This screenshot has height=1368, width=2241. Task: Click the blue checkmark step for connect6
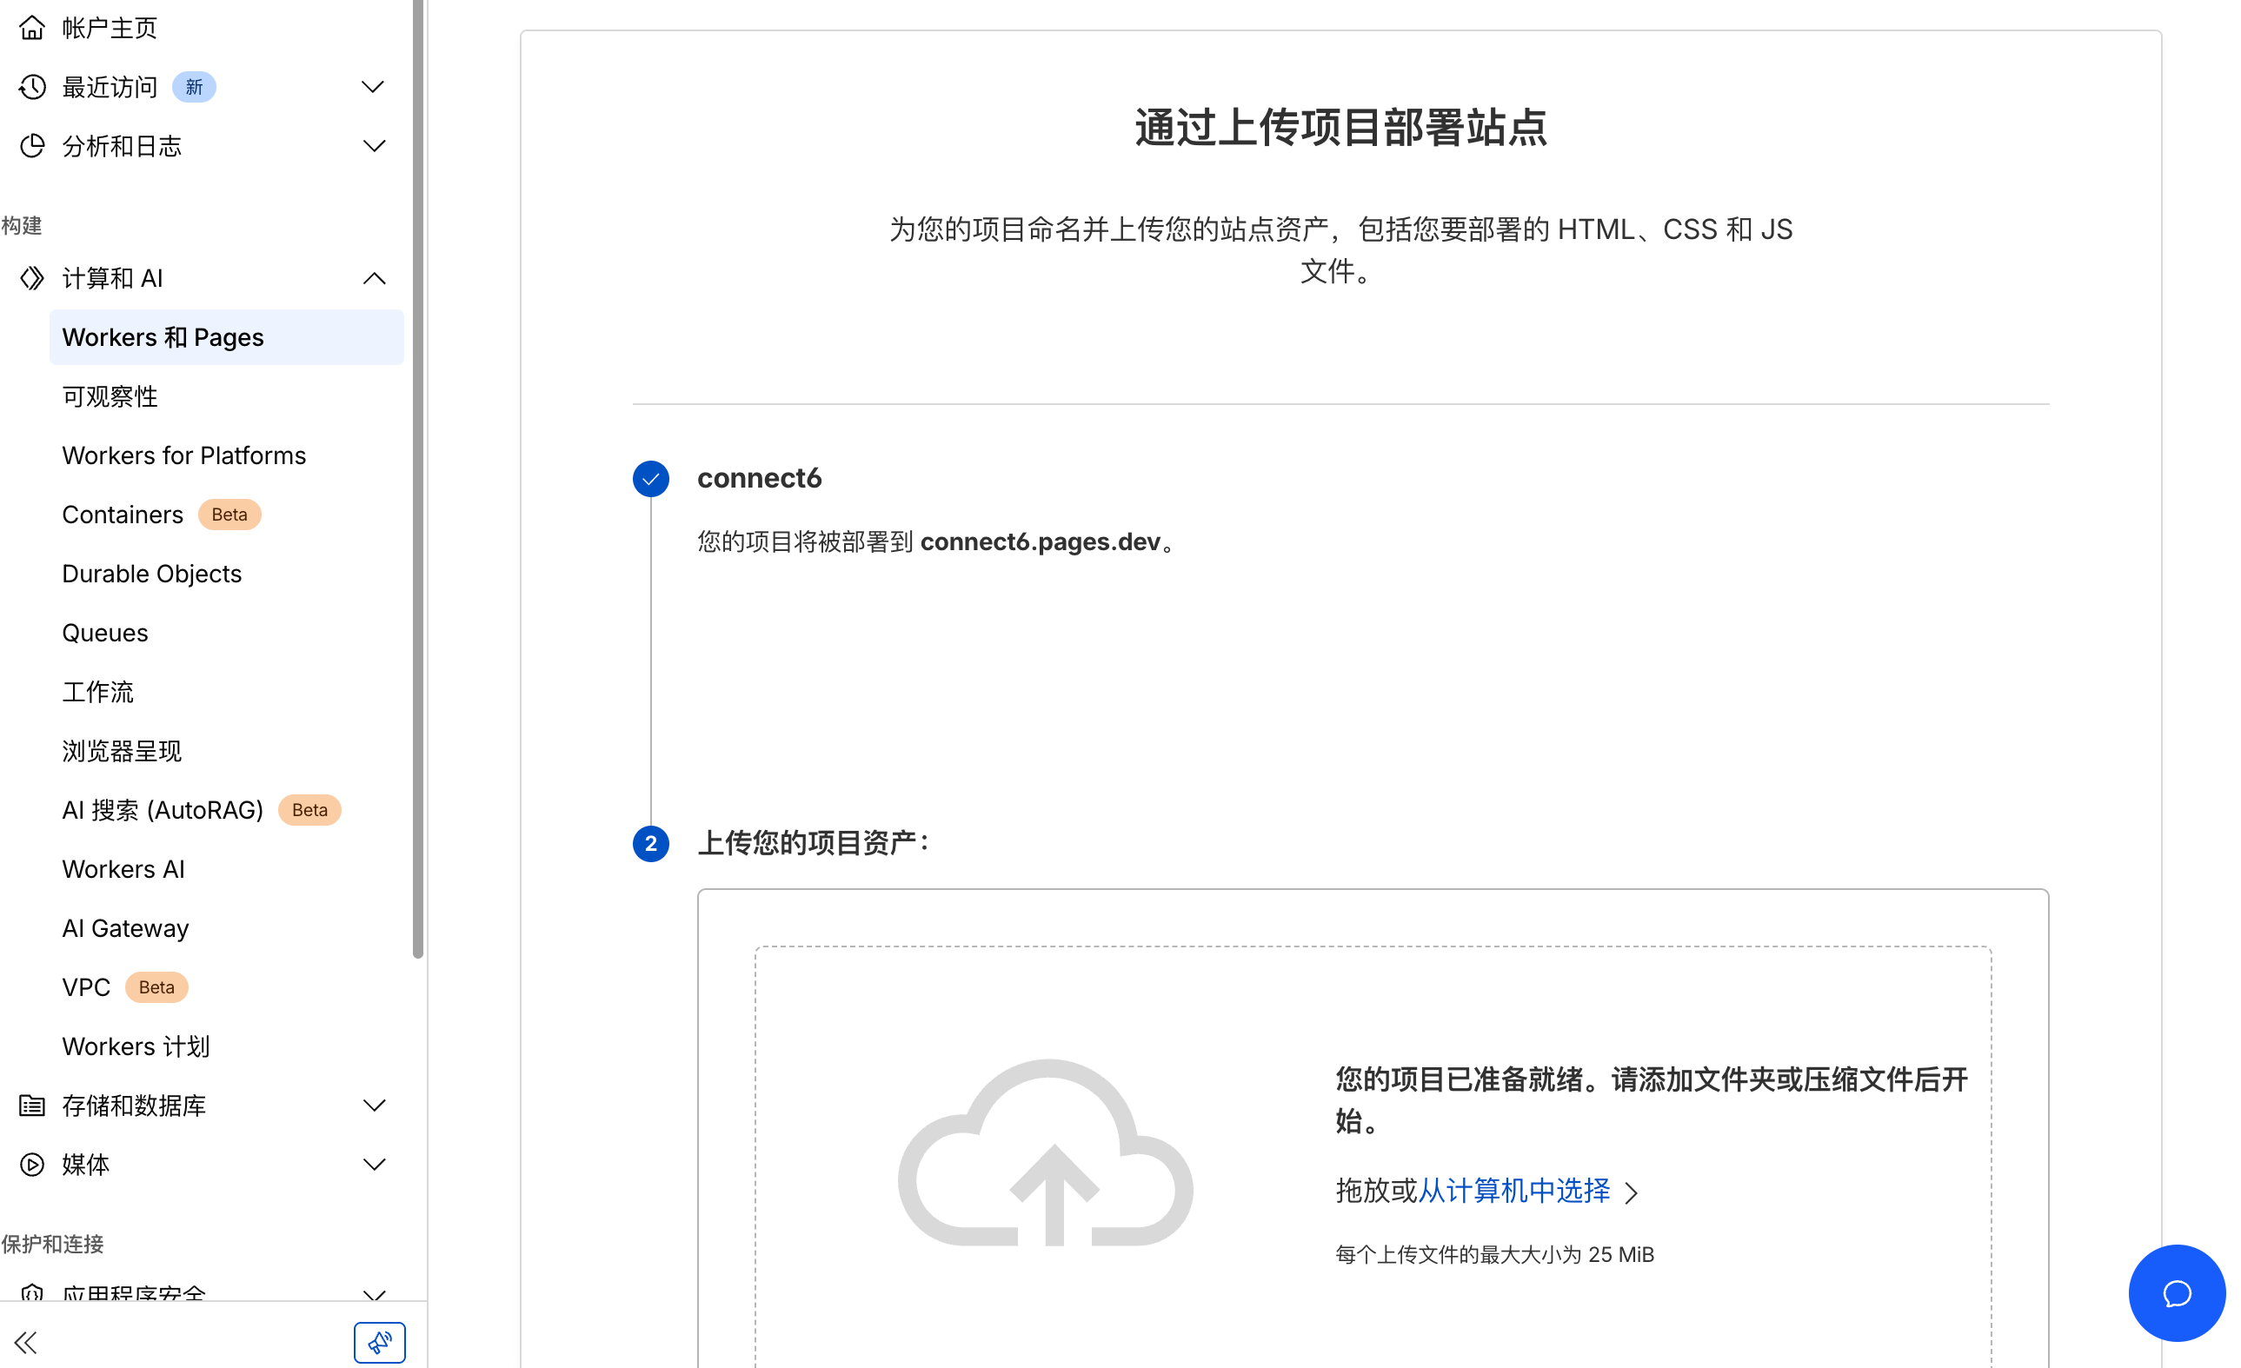click(650, 478)
